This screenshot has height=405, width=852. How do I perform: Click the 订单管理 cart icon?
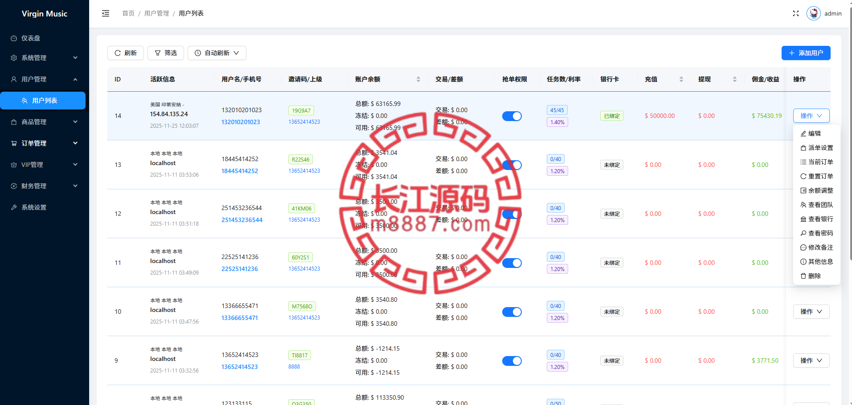14,143
